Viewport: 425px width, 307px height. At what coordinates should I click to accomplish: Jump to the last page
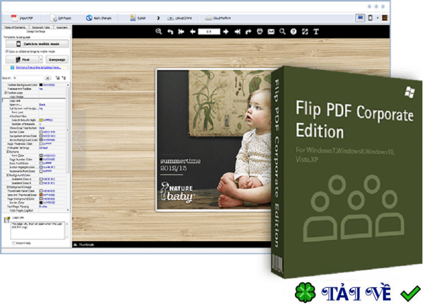pyautogui.click(x=237, y=32)
